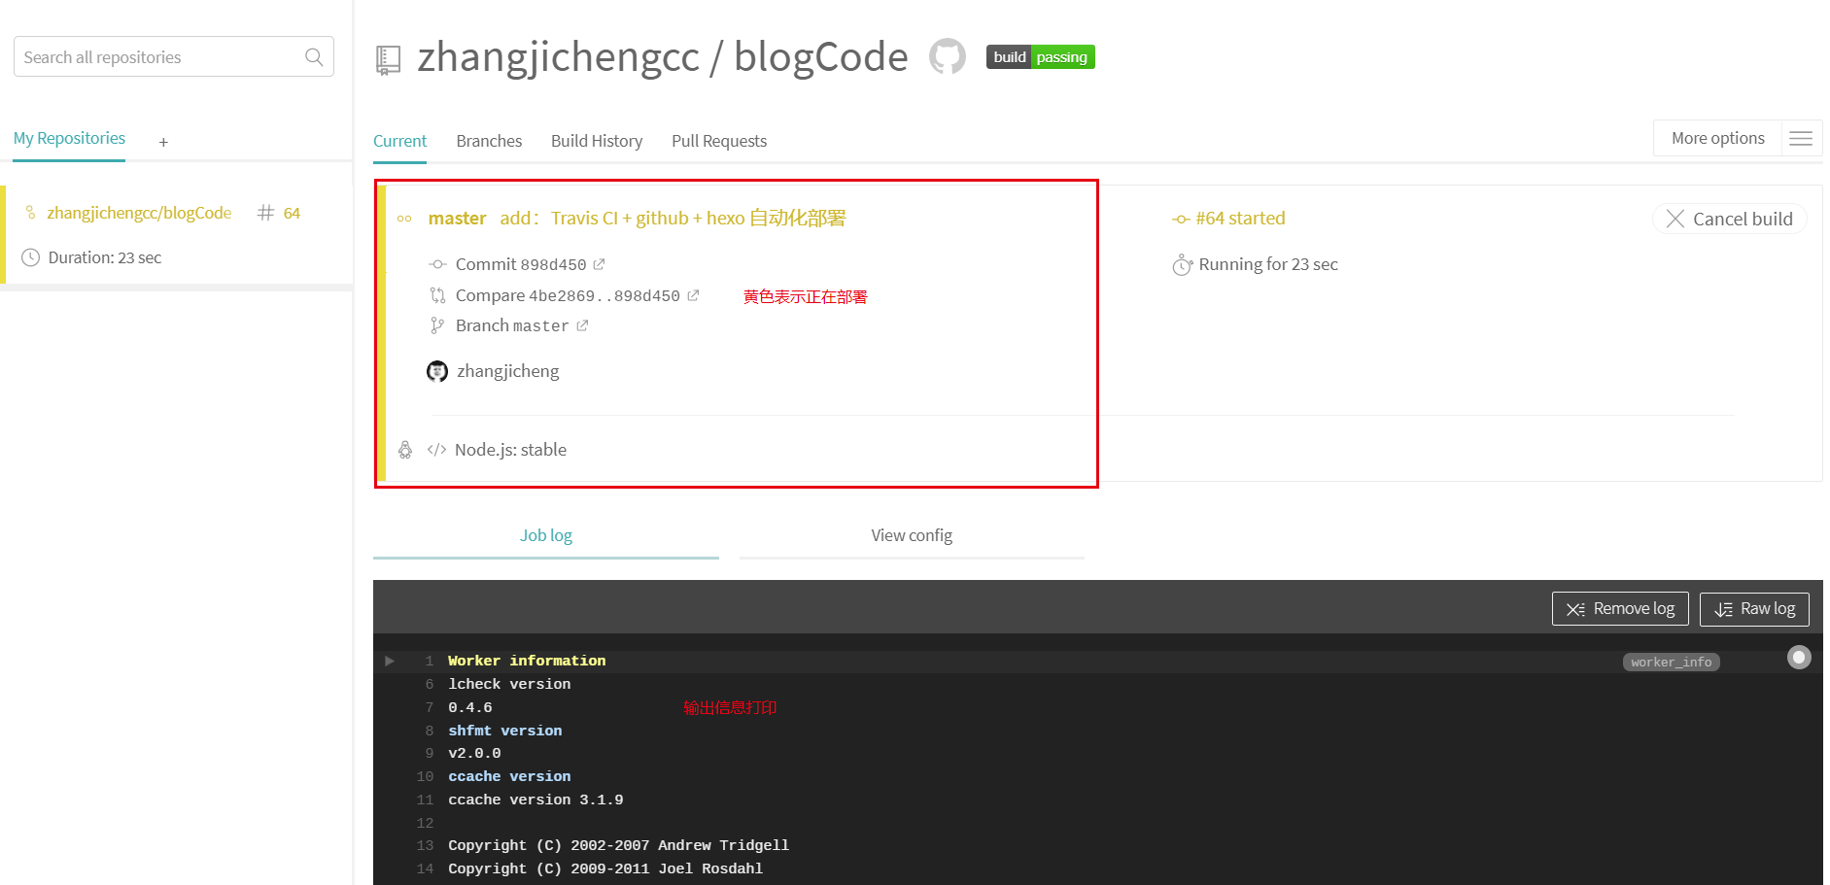The image size is (1830, 885).
Task: Click the build passing badge
Action: (x=1041, y=57)
